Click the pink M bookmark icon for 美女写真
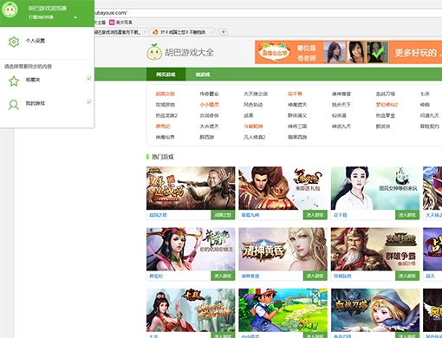Image resolution: width=442 pixels, height=338 pixels. click(x=112, y=23)
